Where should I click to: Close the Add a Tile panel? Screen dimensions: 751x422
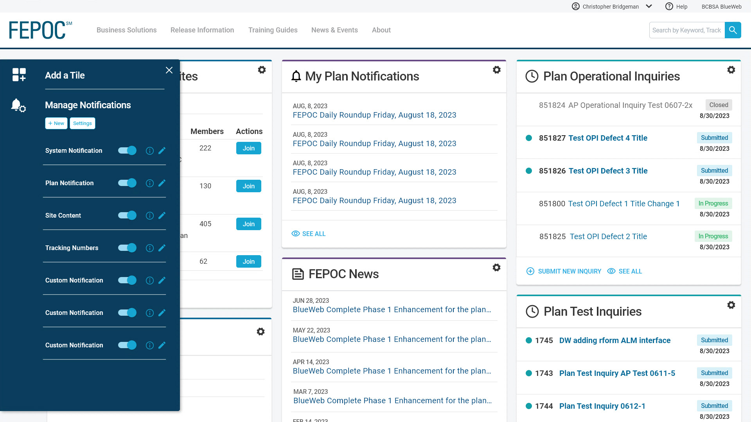pyautogui.click(x=169, y=70)
